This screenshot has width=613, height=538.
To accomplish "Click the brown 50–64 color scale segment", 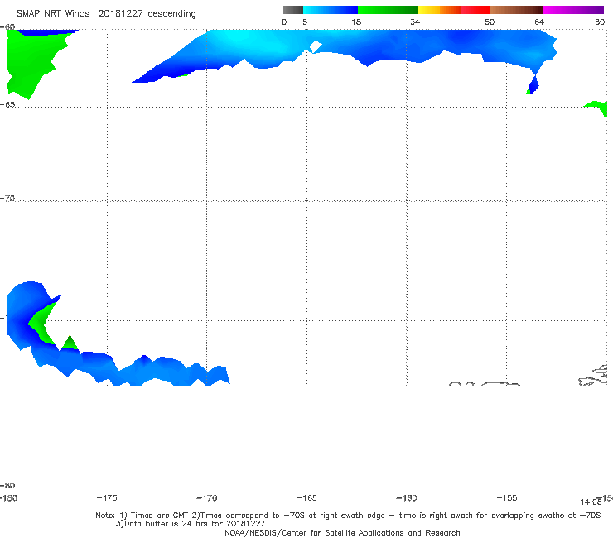I will [x=516, y=10].
